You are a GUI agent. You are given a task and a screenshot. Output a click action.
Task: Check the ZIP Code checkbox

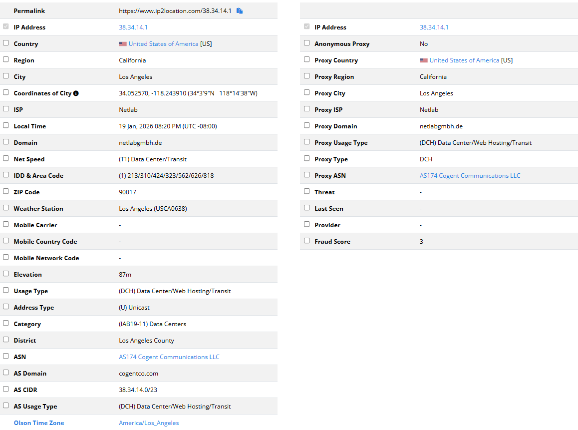click(x=6, y=192)
